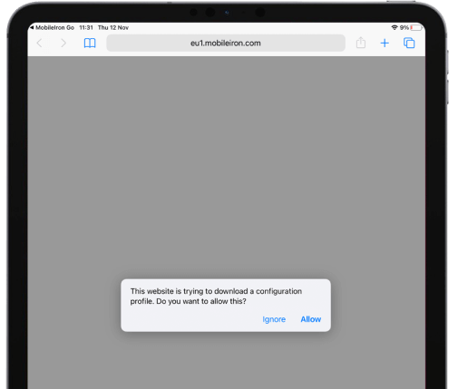Tap the 9% battery percentage text
This screenshot has width=458, height=389.
(404, 27)
